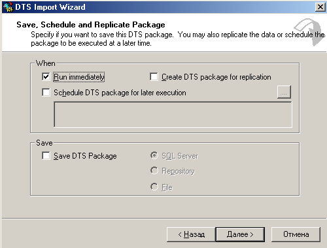
Task: Go back with the Назад button
Action: [191, 234]
